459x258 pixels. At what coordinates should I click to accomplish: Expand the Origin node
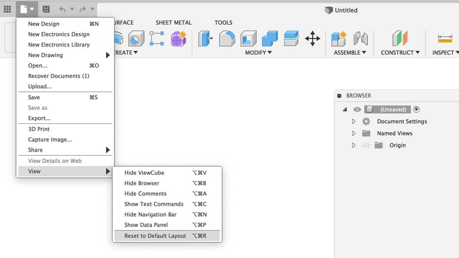point(354,145)
